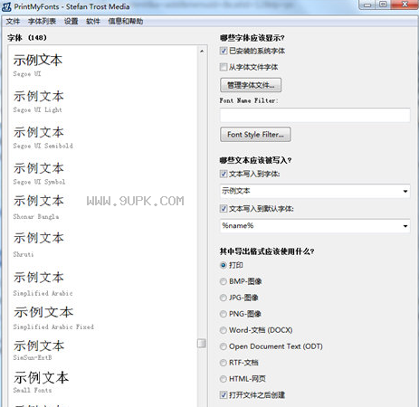The image size is (419, 407).
Task: Select the 打印 export option
Action: (224, 265)
